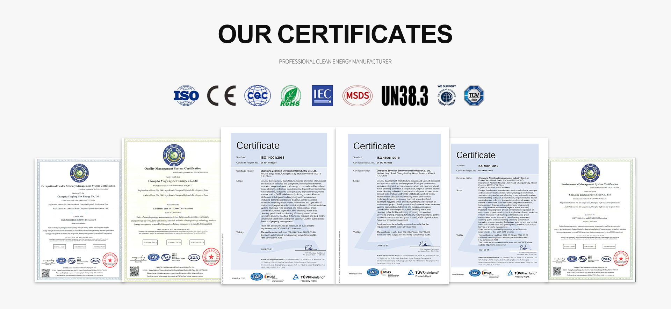
Task: Click CNAS logo on Quality Management certificate
Action: 166,258
